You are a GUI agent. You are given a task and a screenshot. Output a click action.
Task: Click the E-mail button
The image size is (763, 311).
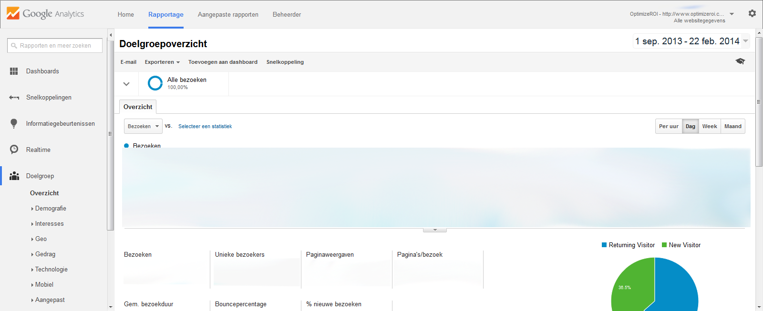pyautogui.click(x=128, y=62)
